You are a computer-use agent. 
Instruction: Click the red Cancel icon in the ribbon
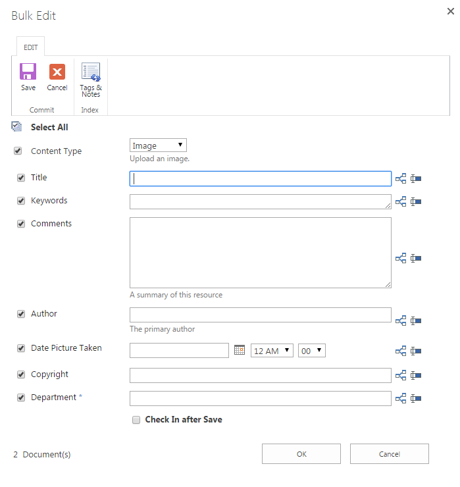coord(57,72)
